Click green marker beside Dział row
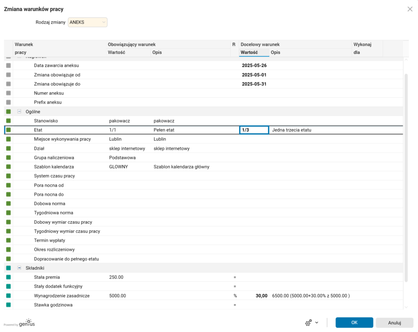 8,148
